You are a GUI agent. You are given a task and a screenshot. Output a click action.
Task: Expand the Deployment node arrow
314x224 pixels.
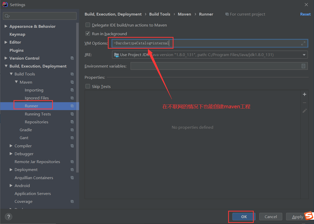tap(11, 169)
